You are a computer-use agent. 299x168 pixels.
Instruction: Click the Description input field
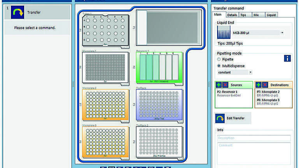(x=254, y=138)
